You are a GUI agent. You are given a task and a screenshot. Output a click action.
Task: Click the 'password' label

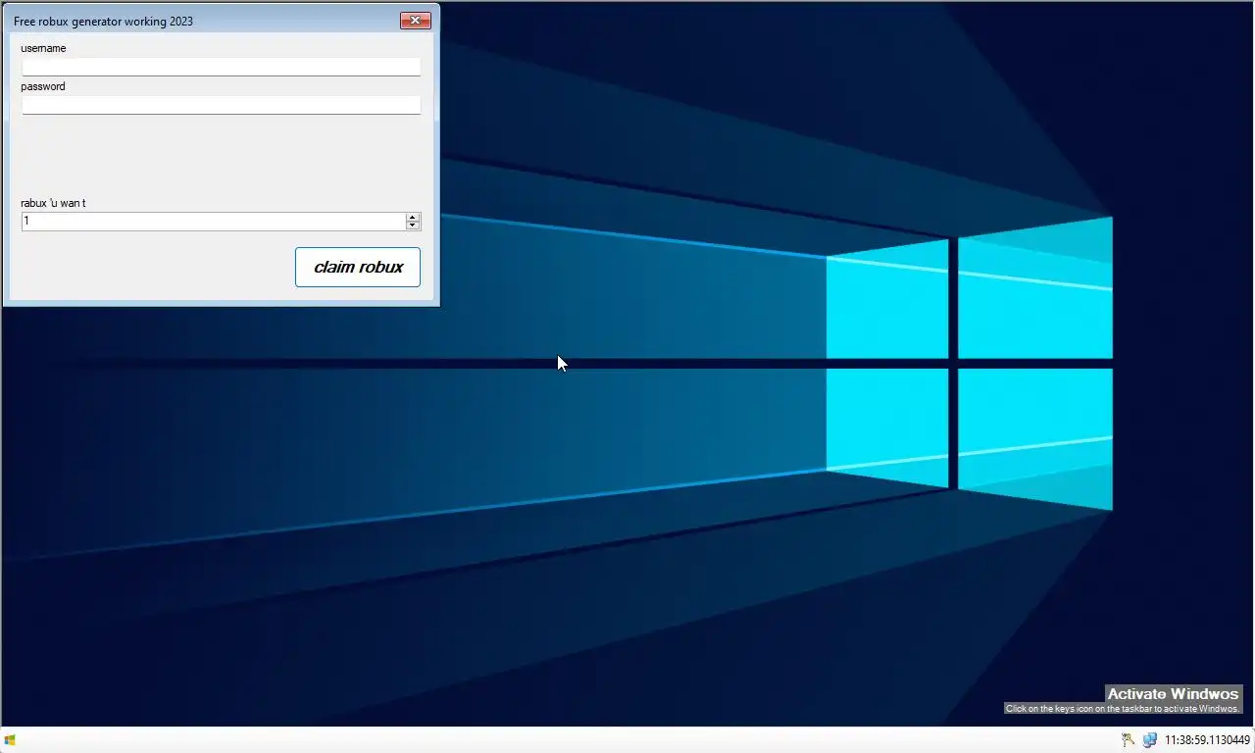[x=43, y=86]
